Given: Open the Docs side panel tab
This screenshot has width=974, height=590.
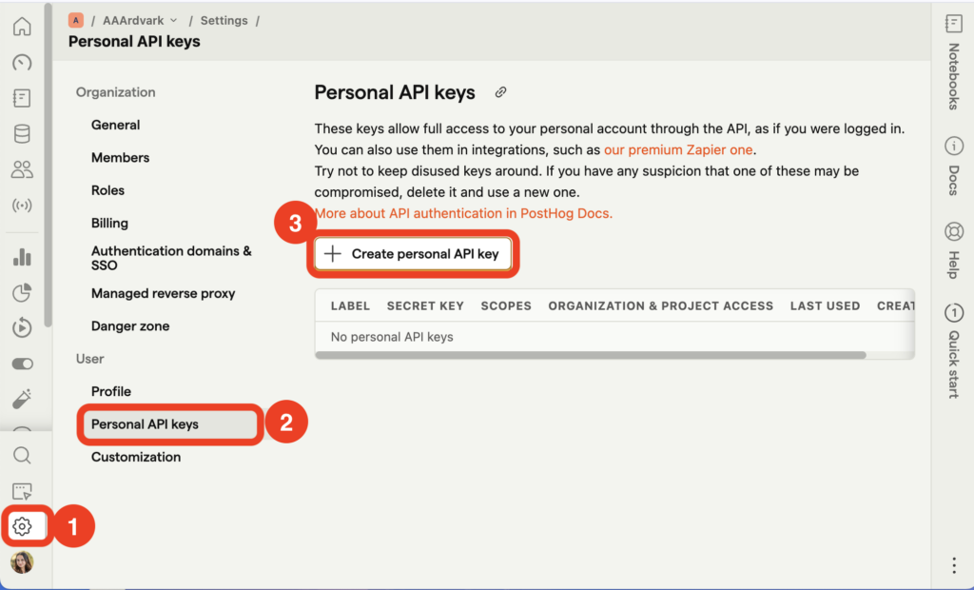Looking at the screenshot, I should click(x=953, y=167).
